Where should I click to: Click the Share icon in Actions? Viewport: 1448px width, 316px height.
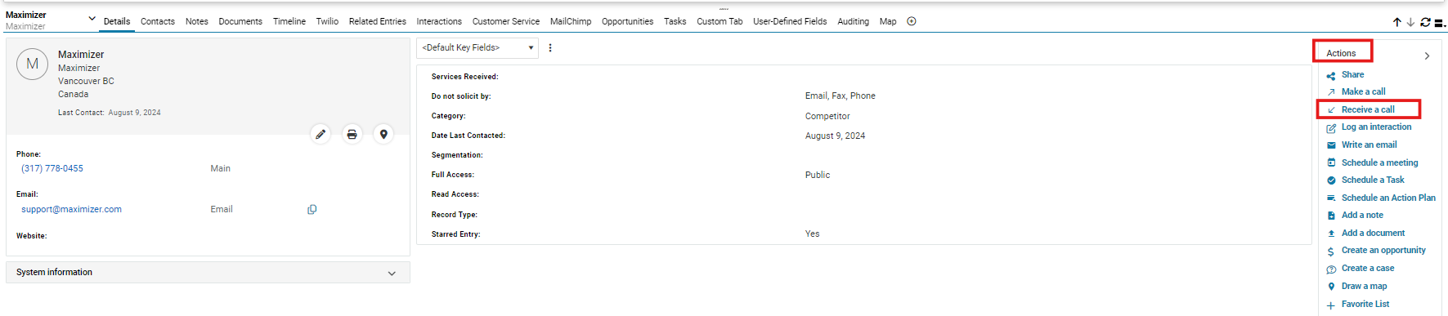click(x=1331, y=76)
